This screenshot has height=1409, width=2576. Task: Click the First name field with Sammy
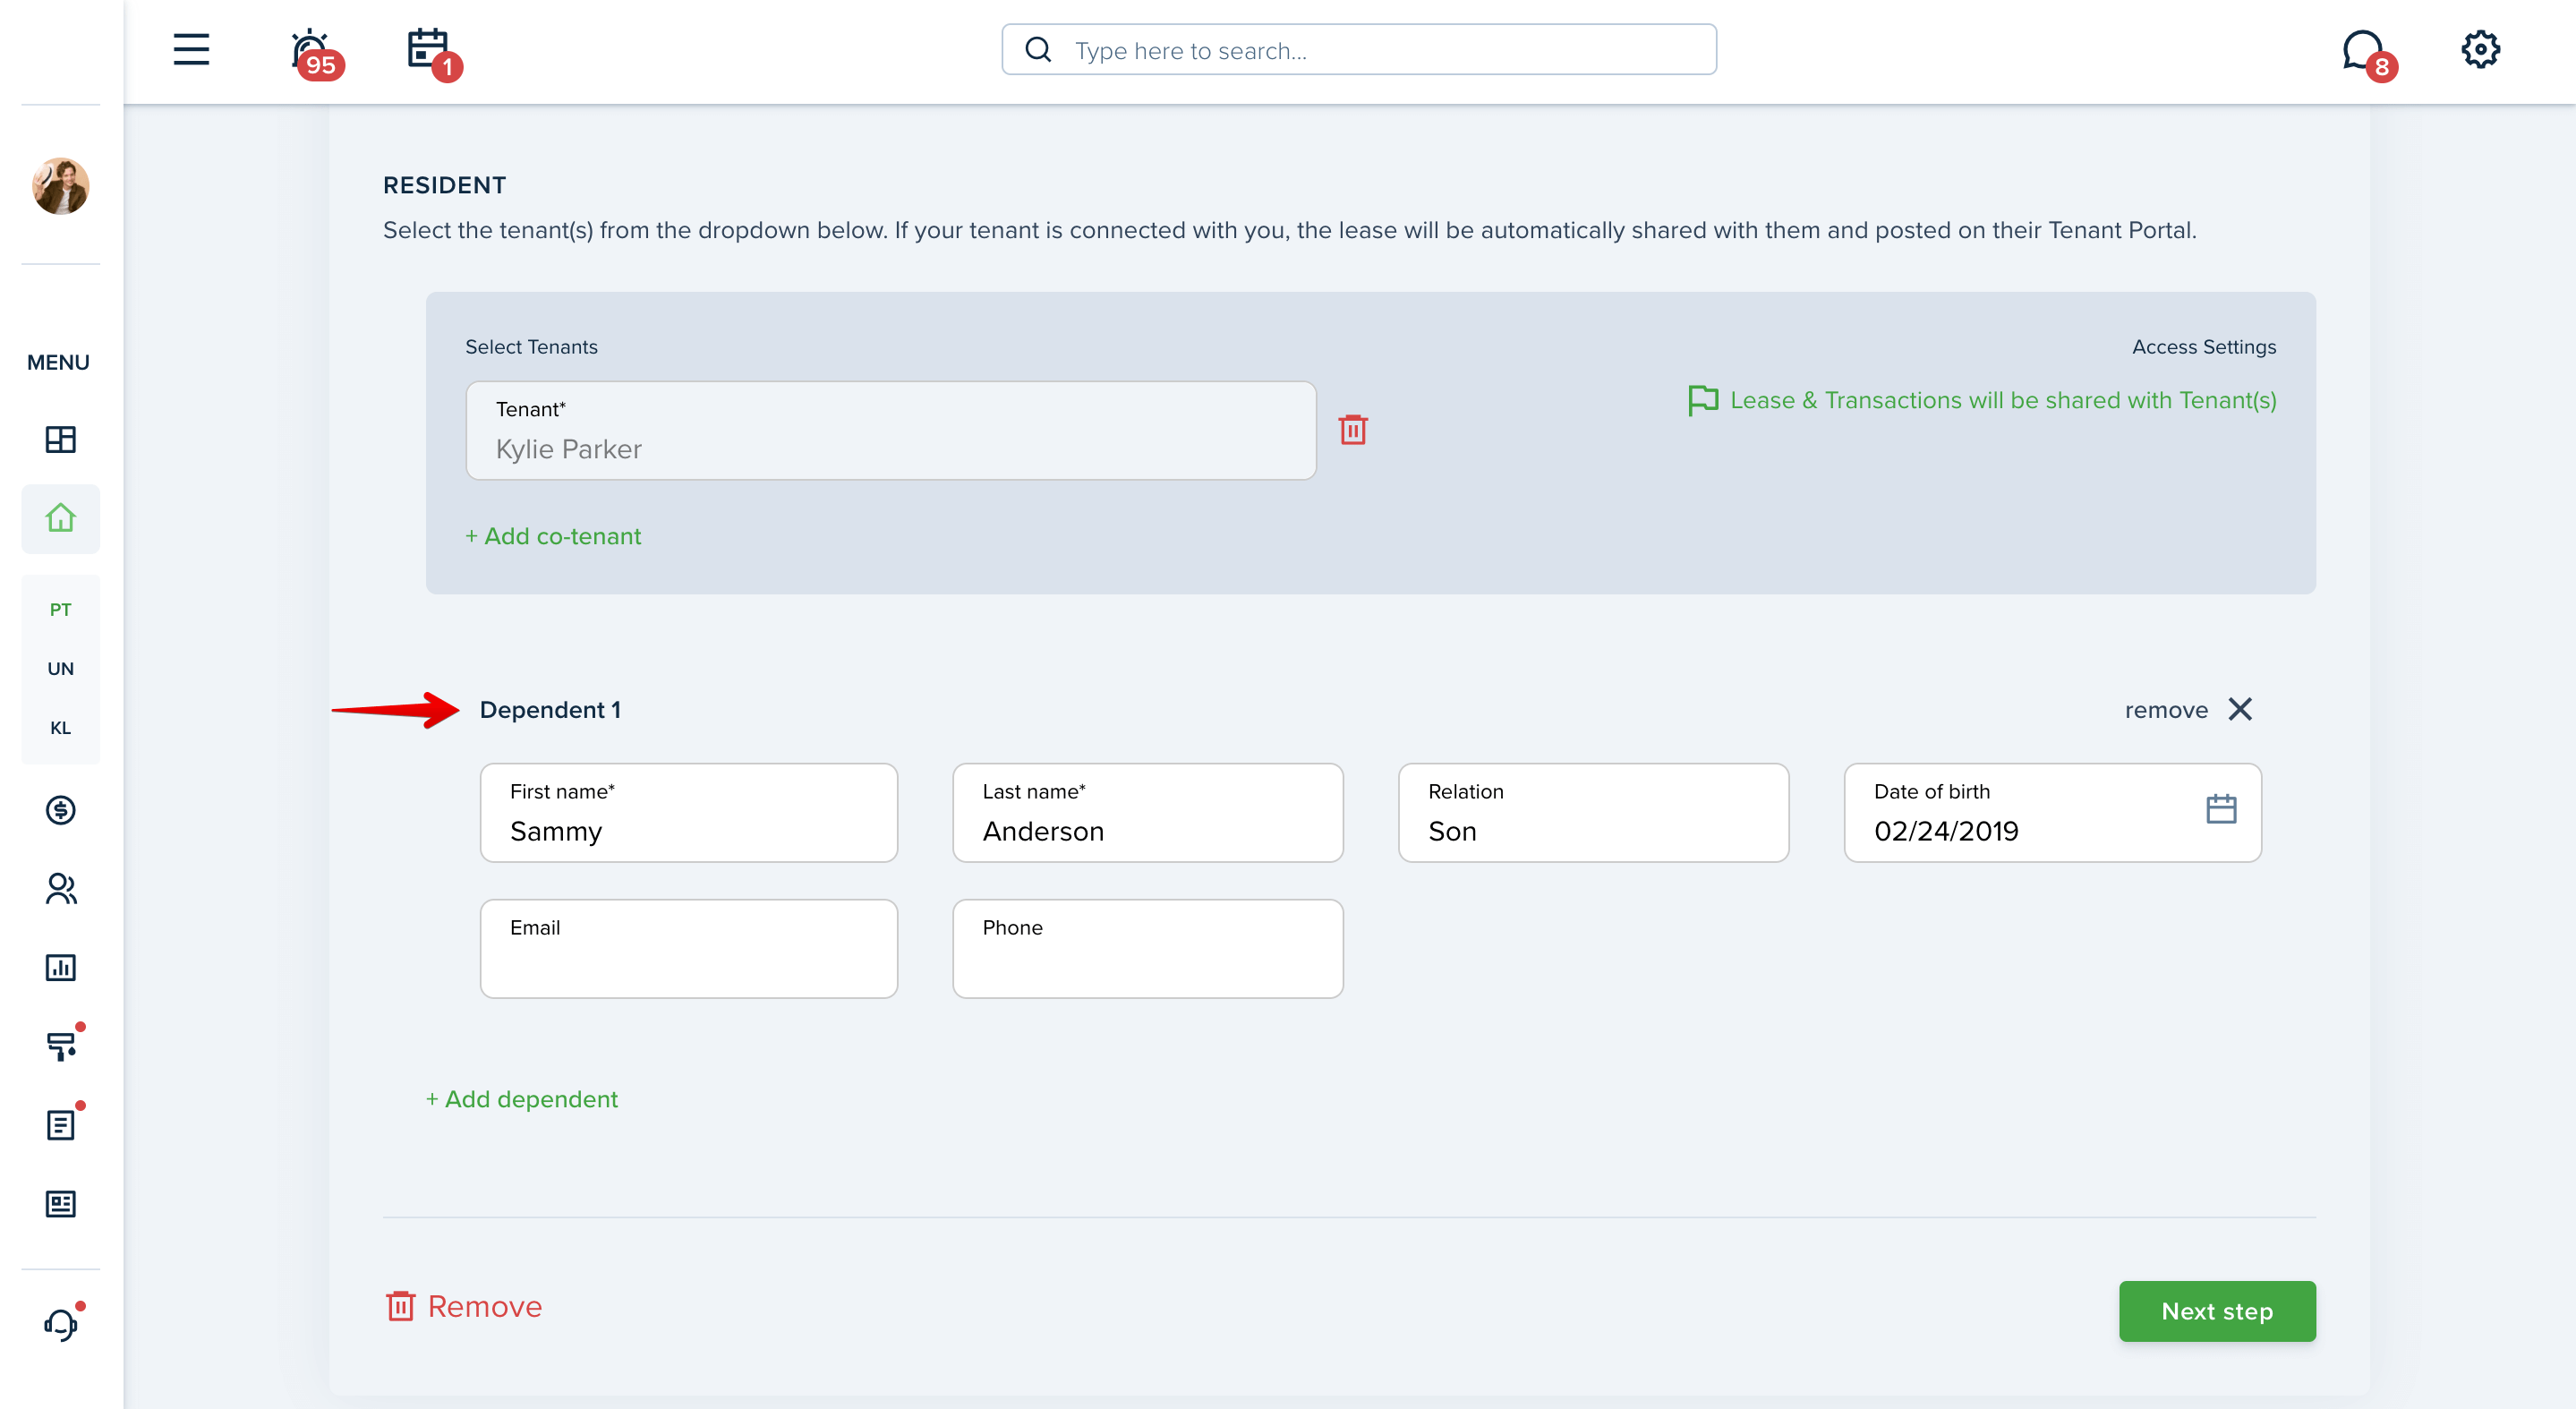coord(688,812)
